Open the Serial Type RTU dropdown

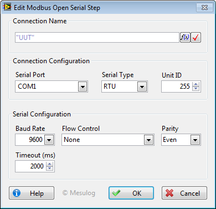click(142, 86)
